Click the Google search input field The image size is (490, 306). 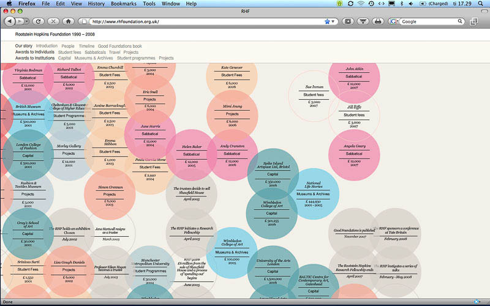(429, 21)
